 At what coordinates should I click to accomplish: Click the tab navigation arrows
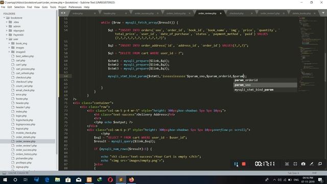tap(63, 13)
